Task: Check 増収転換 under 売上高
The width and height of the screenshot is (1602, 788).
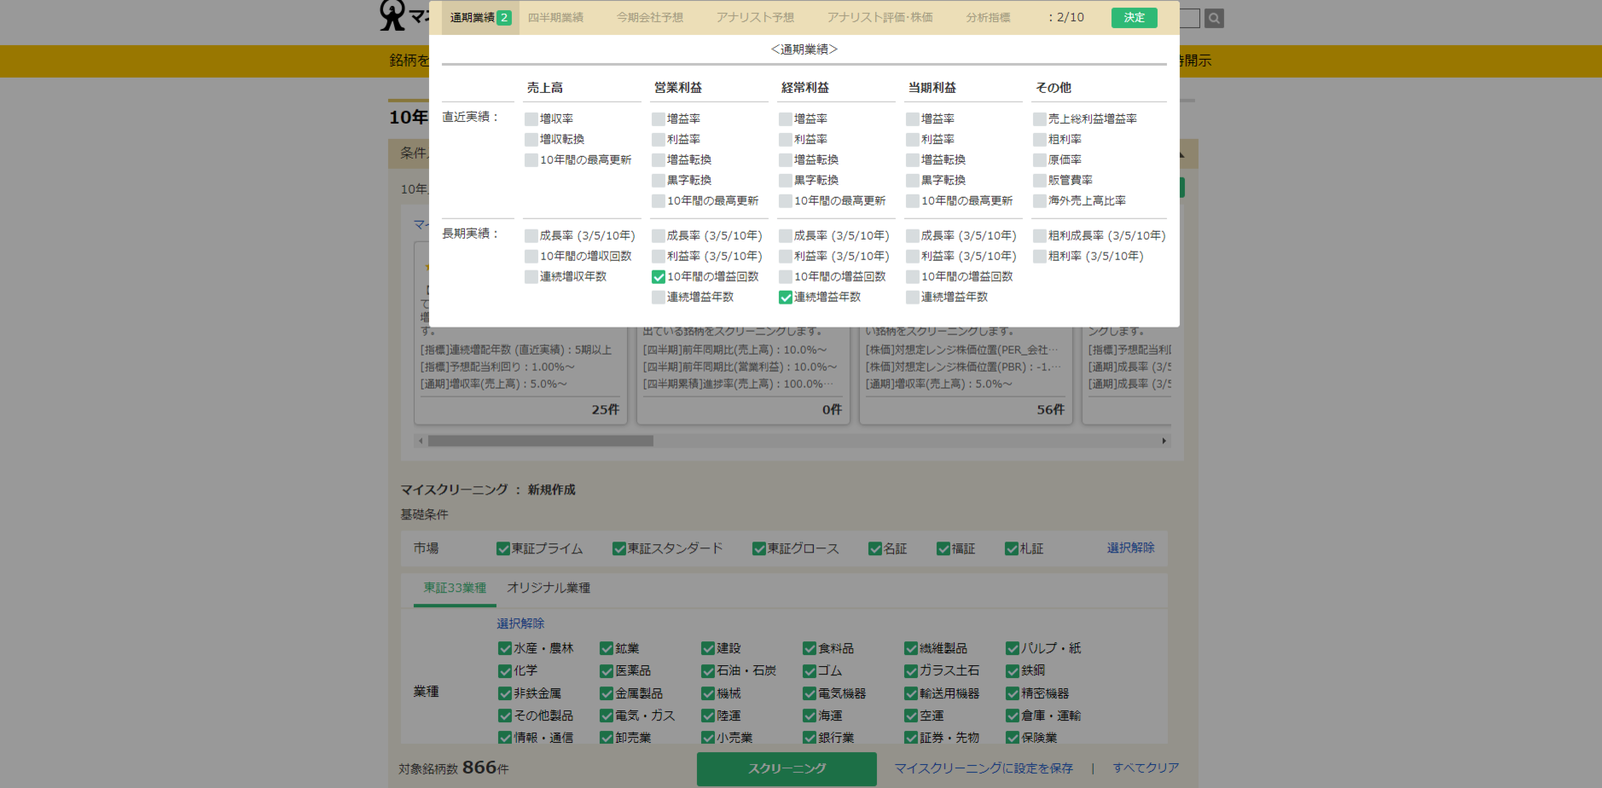Action: pos(531,140)
